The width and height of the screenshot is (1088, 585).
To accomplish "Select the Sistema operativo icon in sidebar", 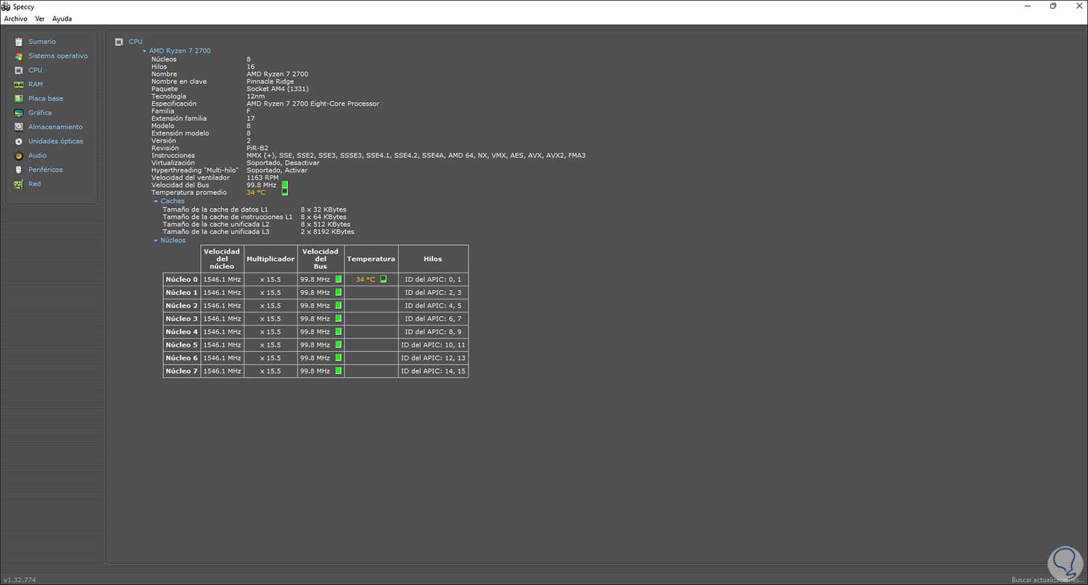I will click(19, 56).
